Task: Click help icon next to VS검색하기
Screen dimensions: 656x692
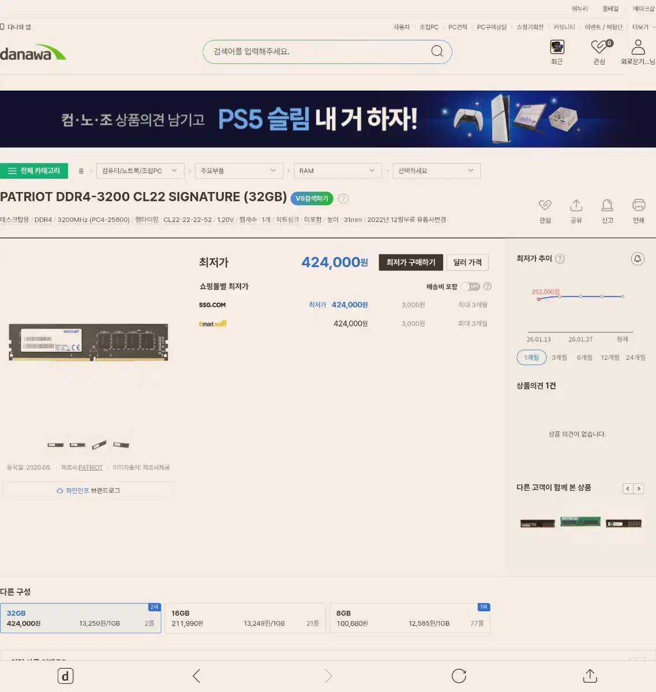Action: pyautogui.click(x=343, y=198)
